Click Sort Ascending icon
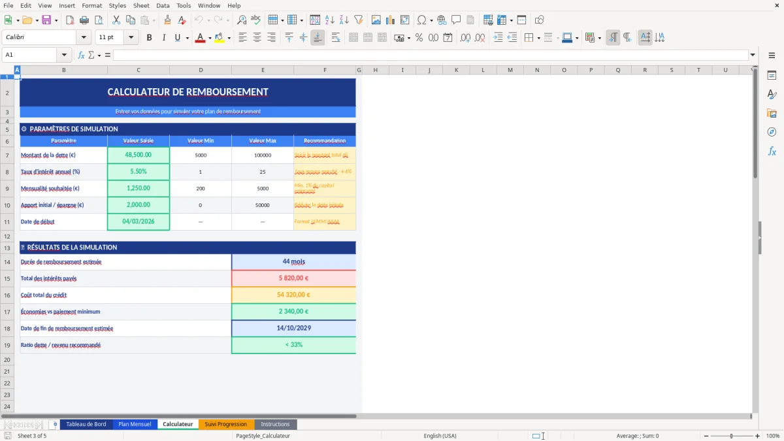Viewport: 784px width, 441px height. (x=330, y=20)
